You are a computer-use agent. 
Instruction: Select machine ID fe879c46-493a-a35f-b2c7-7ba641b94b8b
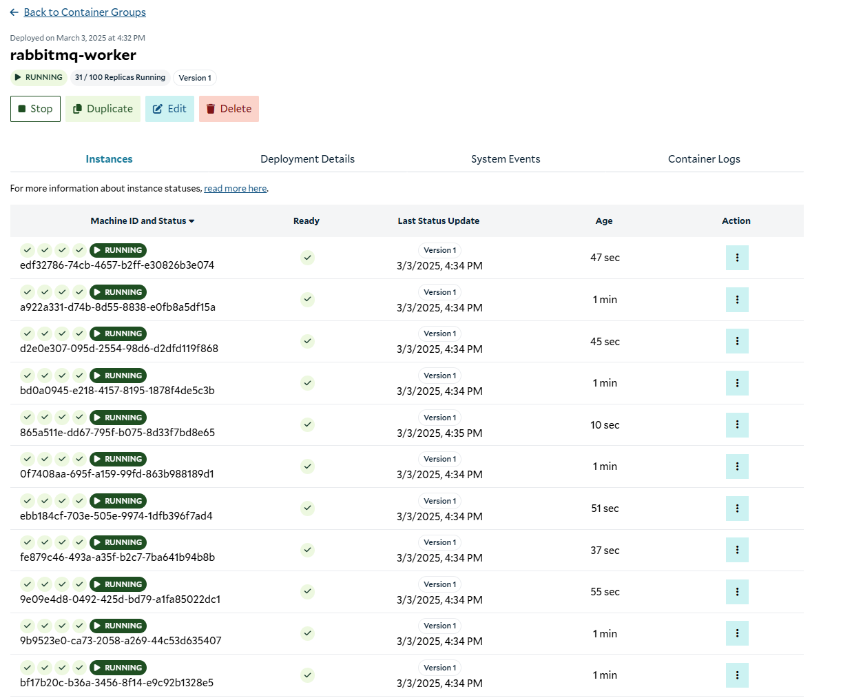tap(117, 557)
